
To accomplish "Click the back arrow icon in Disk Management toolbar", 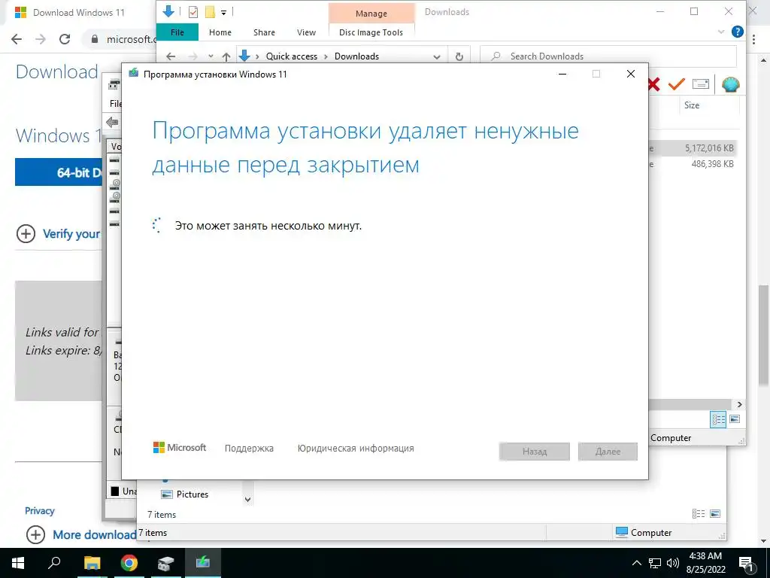I will [112, 122].
